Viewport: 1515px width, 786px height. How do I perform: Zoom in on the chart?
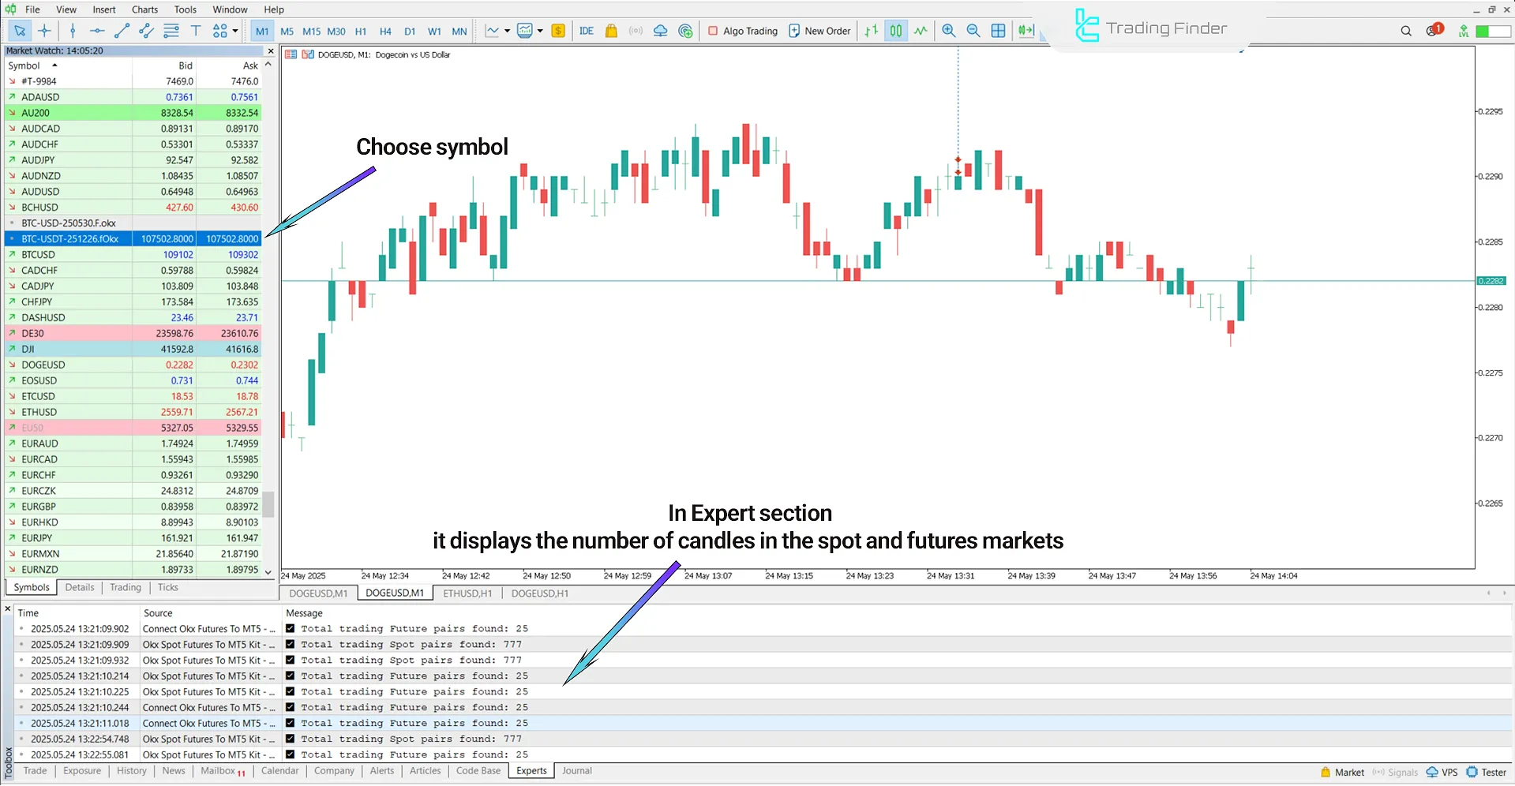click(948, 31)
